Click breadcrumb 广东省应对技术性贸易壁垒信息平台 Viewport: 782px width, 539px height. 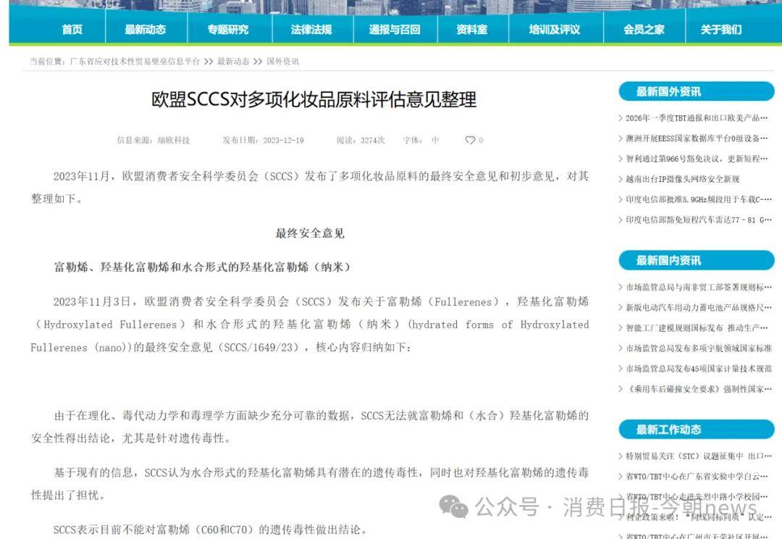tap(135, 62)
